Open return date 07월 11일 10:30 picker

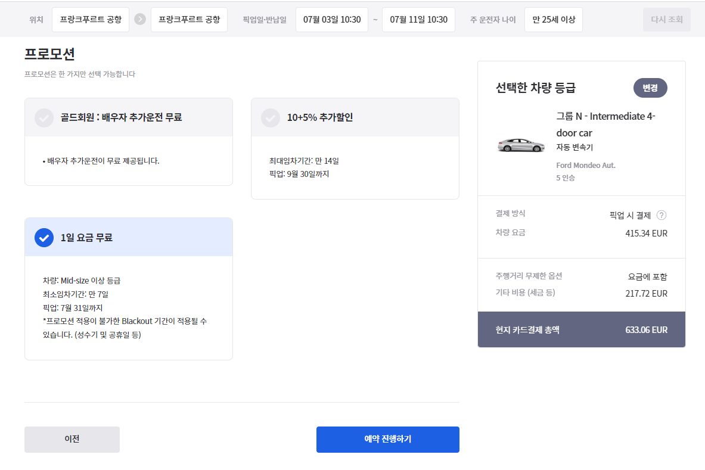point(418,20)
